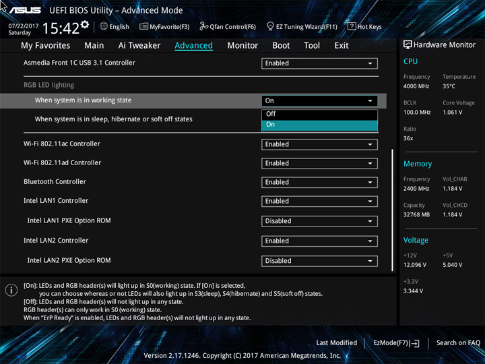
Task: Open Hot Keys question mark icon
Action: click(x=352, y=26)
